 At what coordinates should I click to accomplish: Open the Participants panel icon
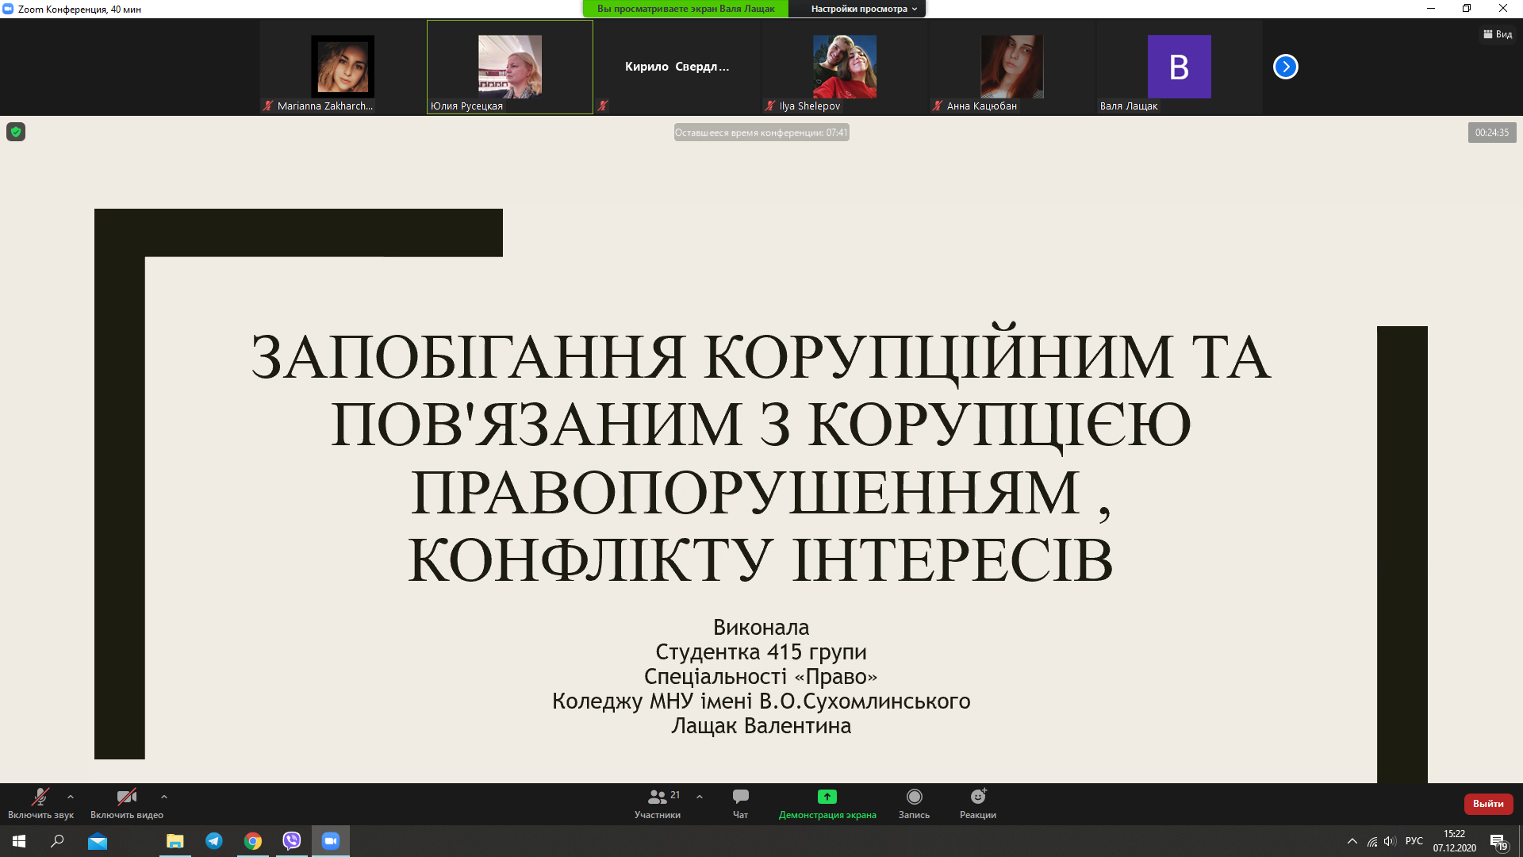(x=658, y=797)
